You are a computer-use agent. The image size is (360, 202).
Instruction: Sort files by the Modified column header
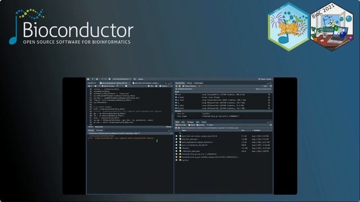click(x=257, y=131)
